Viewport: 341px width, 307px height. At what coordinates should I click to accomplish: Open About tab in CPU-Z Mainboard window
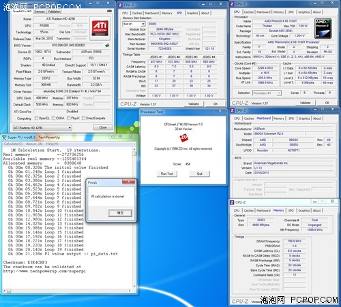pos(317,118)
